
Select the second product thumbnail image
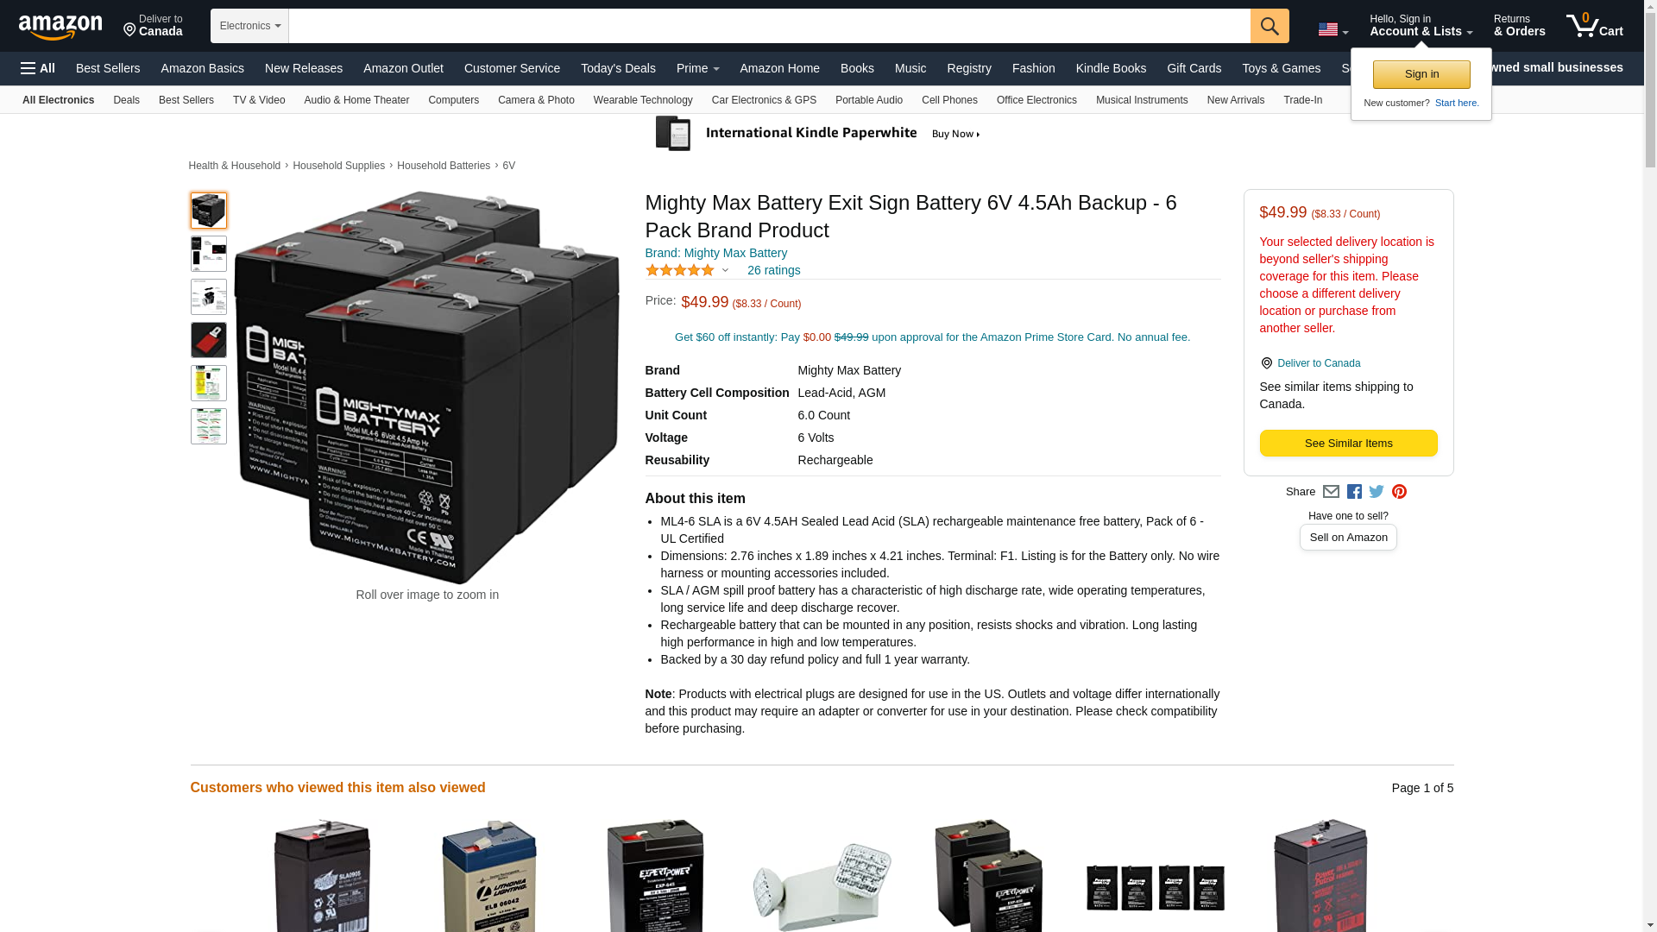pos(209,254)
